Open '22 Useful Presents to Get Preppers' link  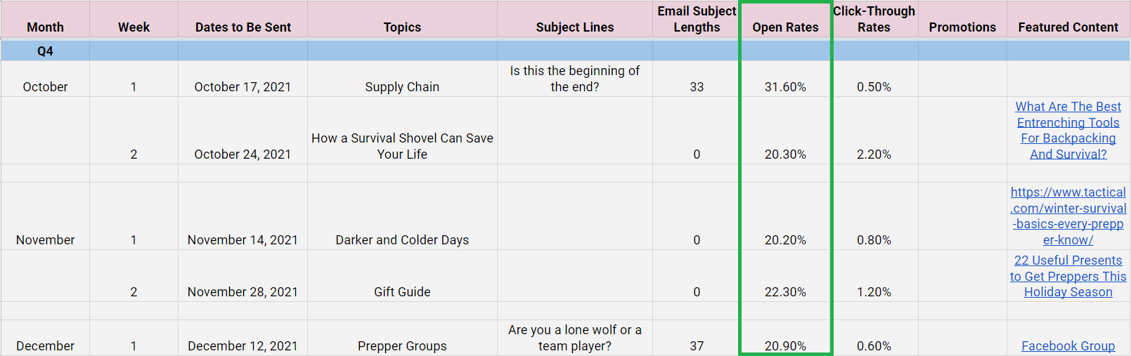tap(1068, 276)
